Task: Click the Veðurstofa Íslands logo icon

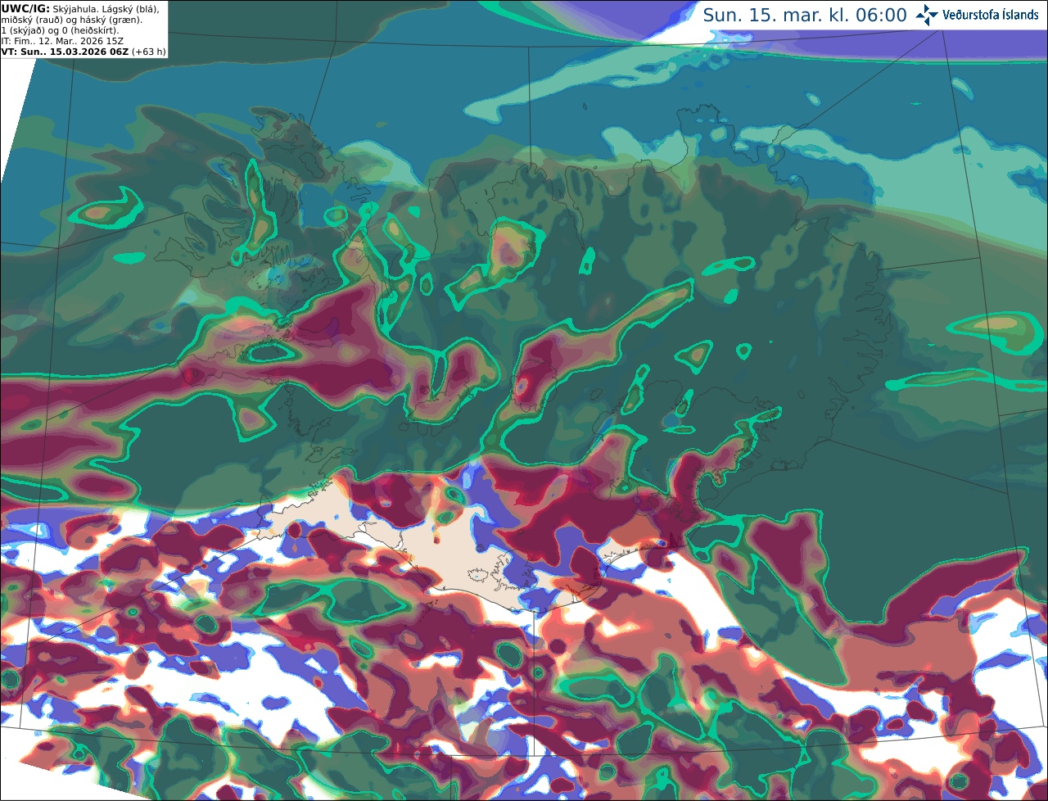Action: [927, 15]
